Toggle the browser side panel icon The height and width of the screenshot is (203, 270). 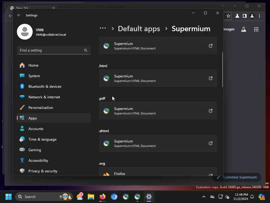244,16
